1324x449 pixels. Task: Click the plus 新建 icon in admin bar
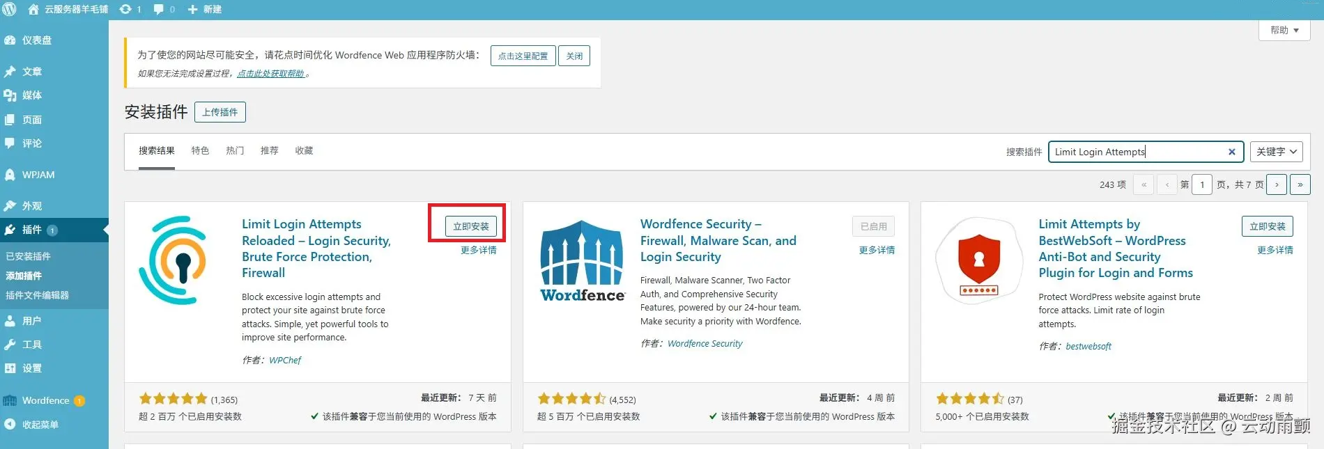[193, 9]
